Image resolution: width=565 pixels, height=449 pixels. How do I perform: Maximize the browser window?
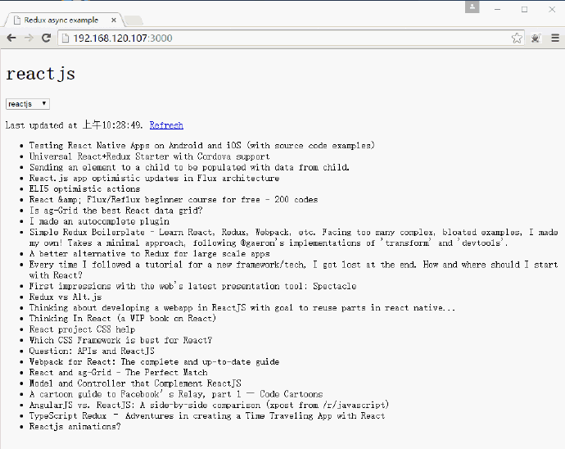point(525,9)
